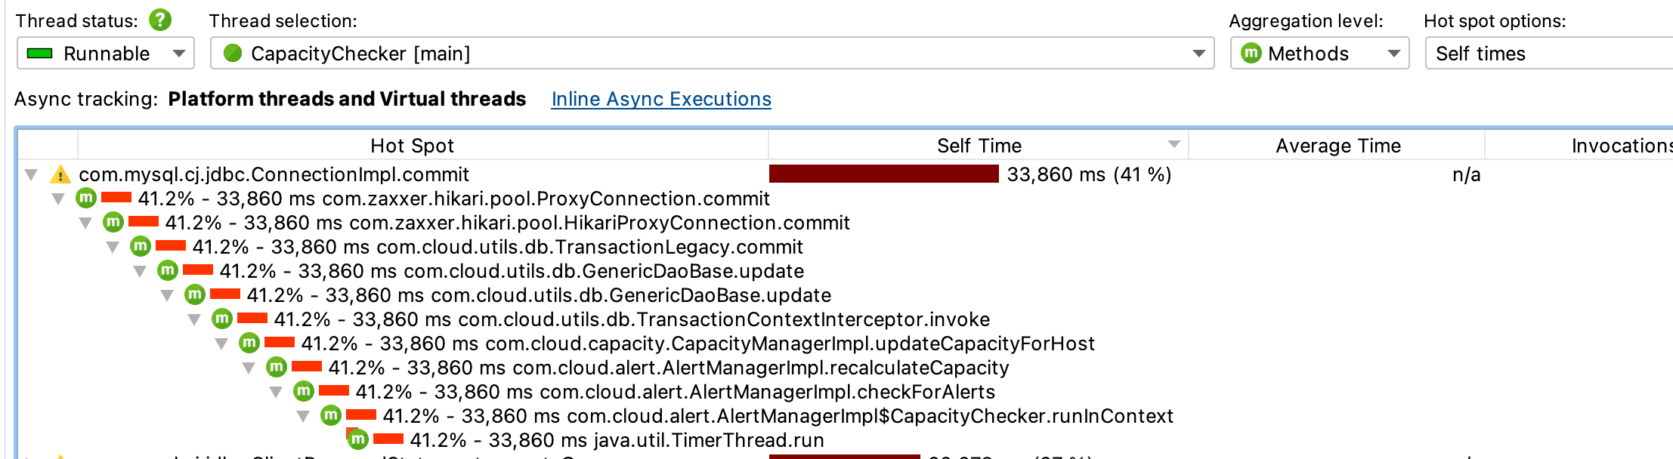
Task: Open the Runnable thread status dropdown
Action: tap(106, 54)
